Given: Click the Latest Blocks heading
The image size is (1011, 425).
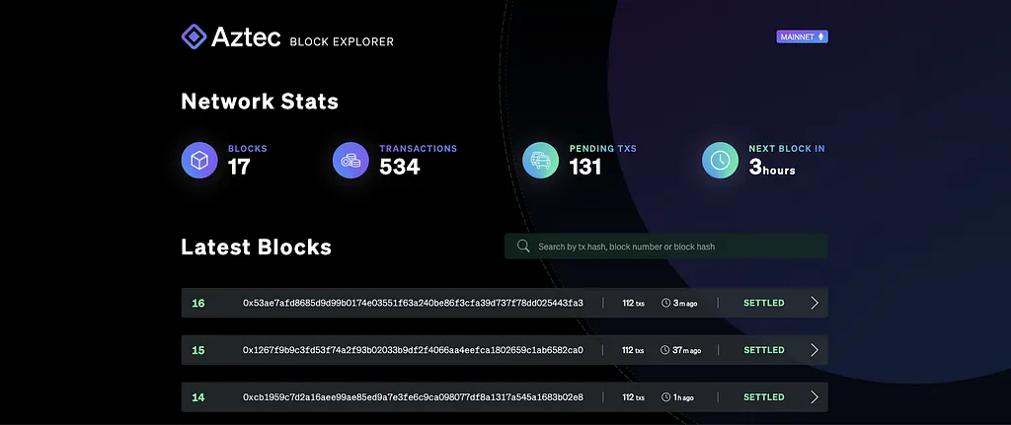Looking at the screenshot, I should pyautogui.click(x=256, y=247).
